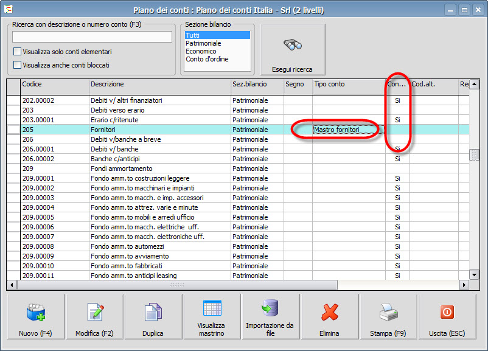Click the Nuovo (F4) folder icon
488x351 pixels.
coord(36,313)
